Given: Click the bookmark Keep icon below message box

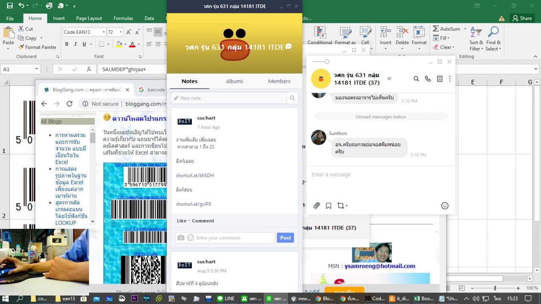Looking at the screenshot, I should 328,206.
